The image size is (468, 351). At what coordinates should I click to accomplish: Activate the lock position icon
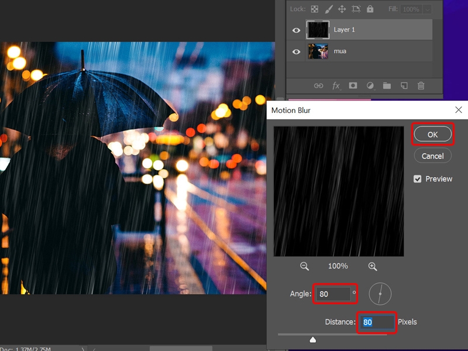342,9
